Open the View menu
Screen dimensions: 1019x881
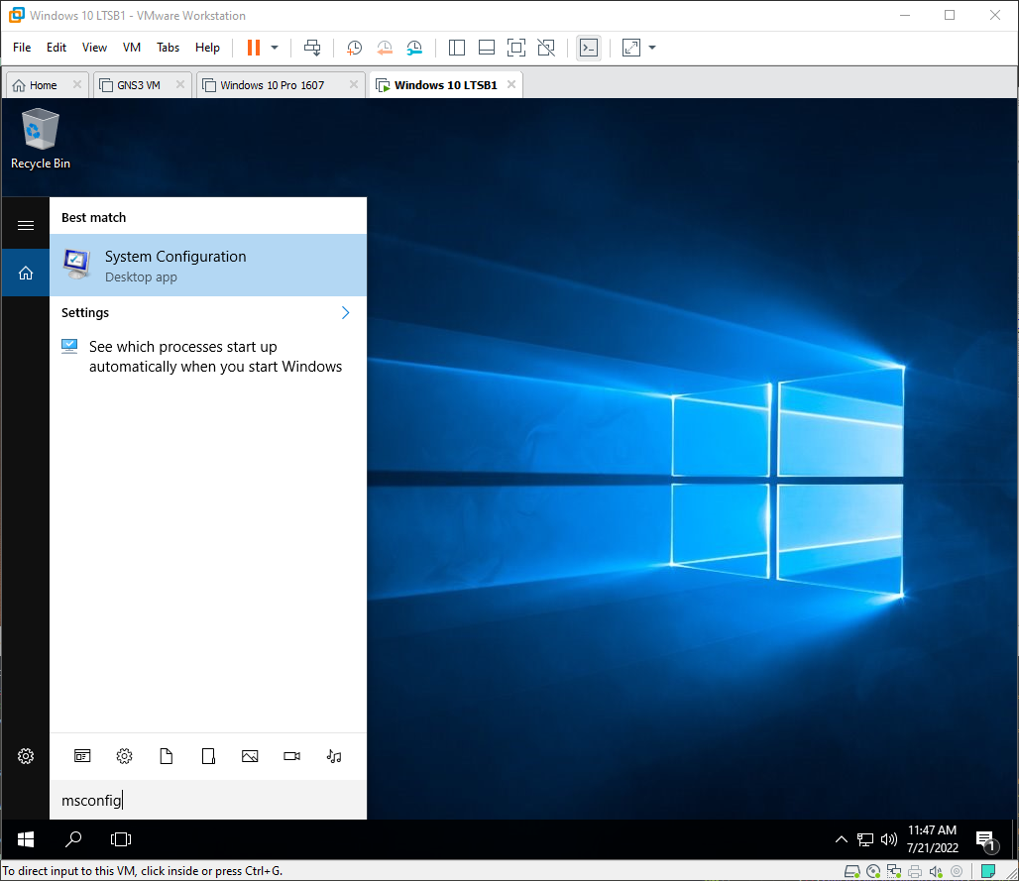pyautogui.click(x=94, y=48)
